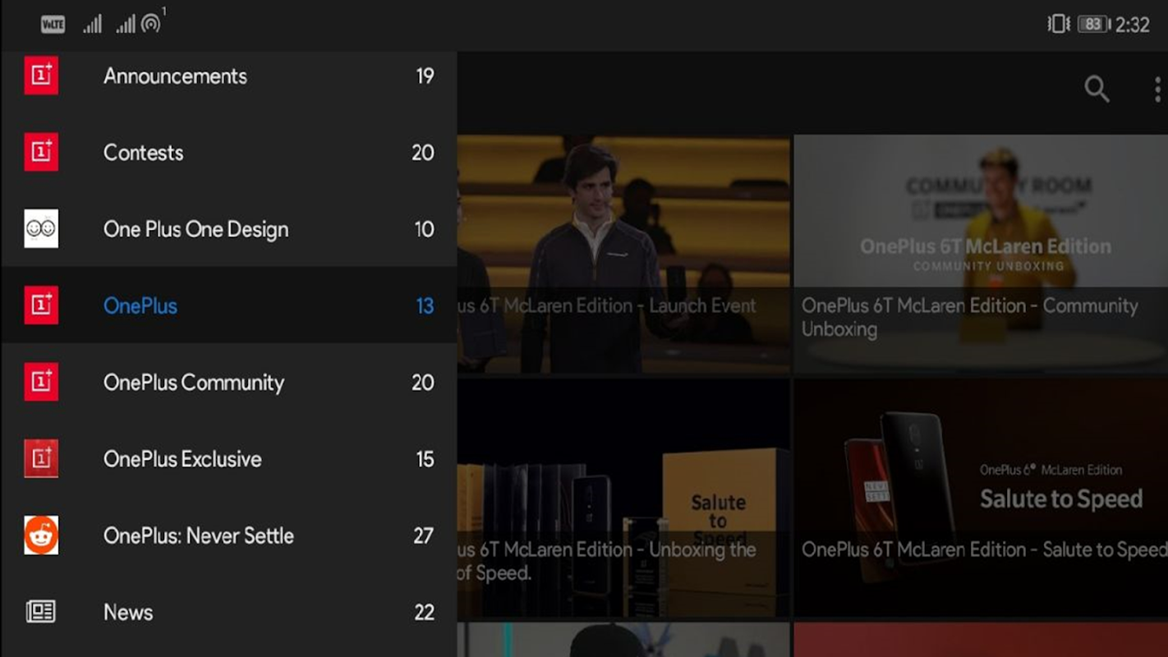Image resolution: width=1168 pixels, height=657 pixels.
Task: Tap the hotspot icon in the status bar
Action: 151,22
